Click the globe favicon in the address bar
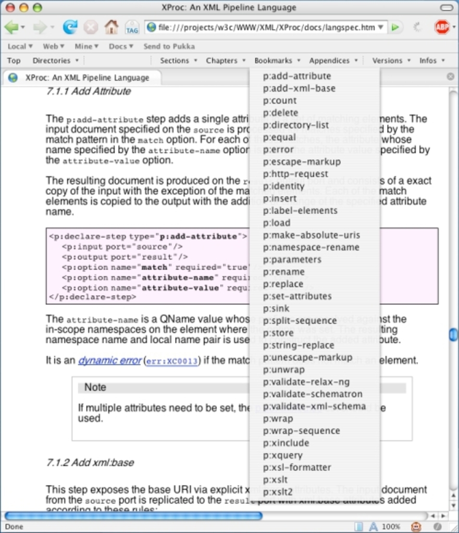Screen dimensions: 459x533 click(x=152, y=27)
